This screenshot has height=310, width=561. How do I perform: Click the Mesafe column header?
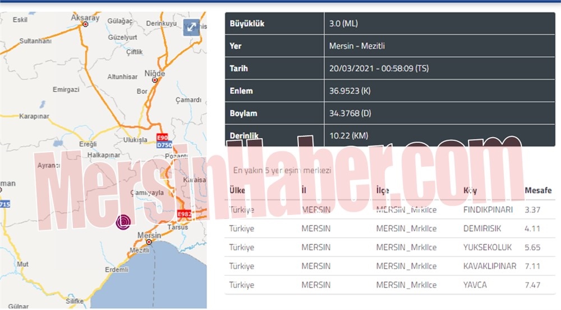click(537, 191)
